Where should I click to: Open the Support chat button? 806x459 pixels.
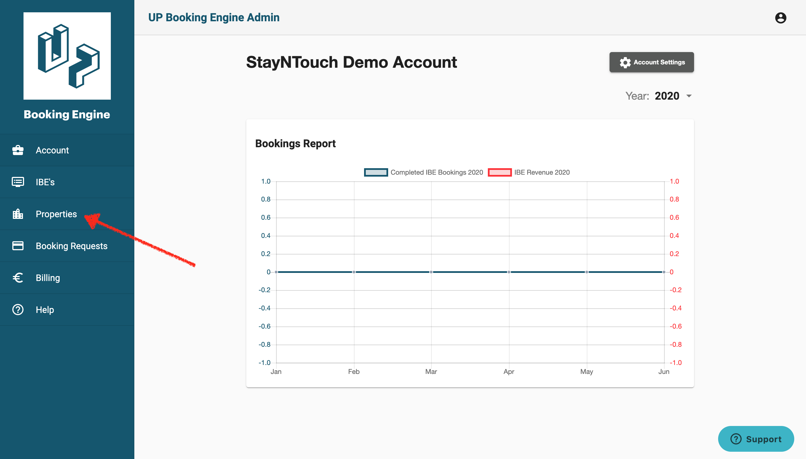pos(756,439)
